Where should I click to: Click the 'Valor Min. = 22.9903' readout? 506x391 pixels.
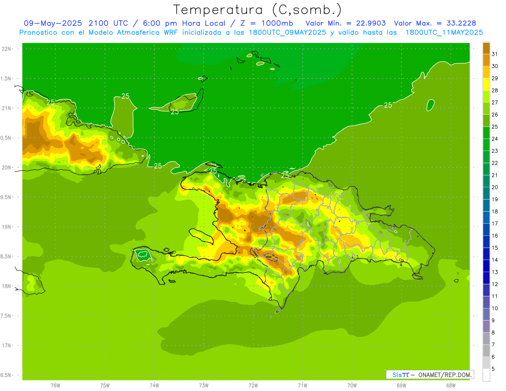(x=345, y=23)
